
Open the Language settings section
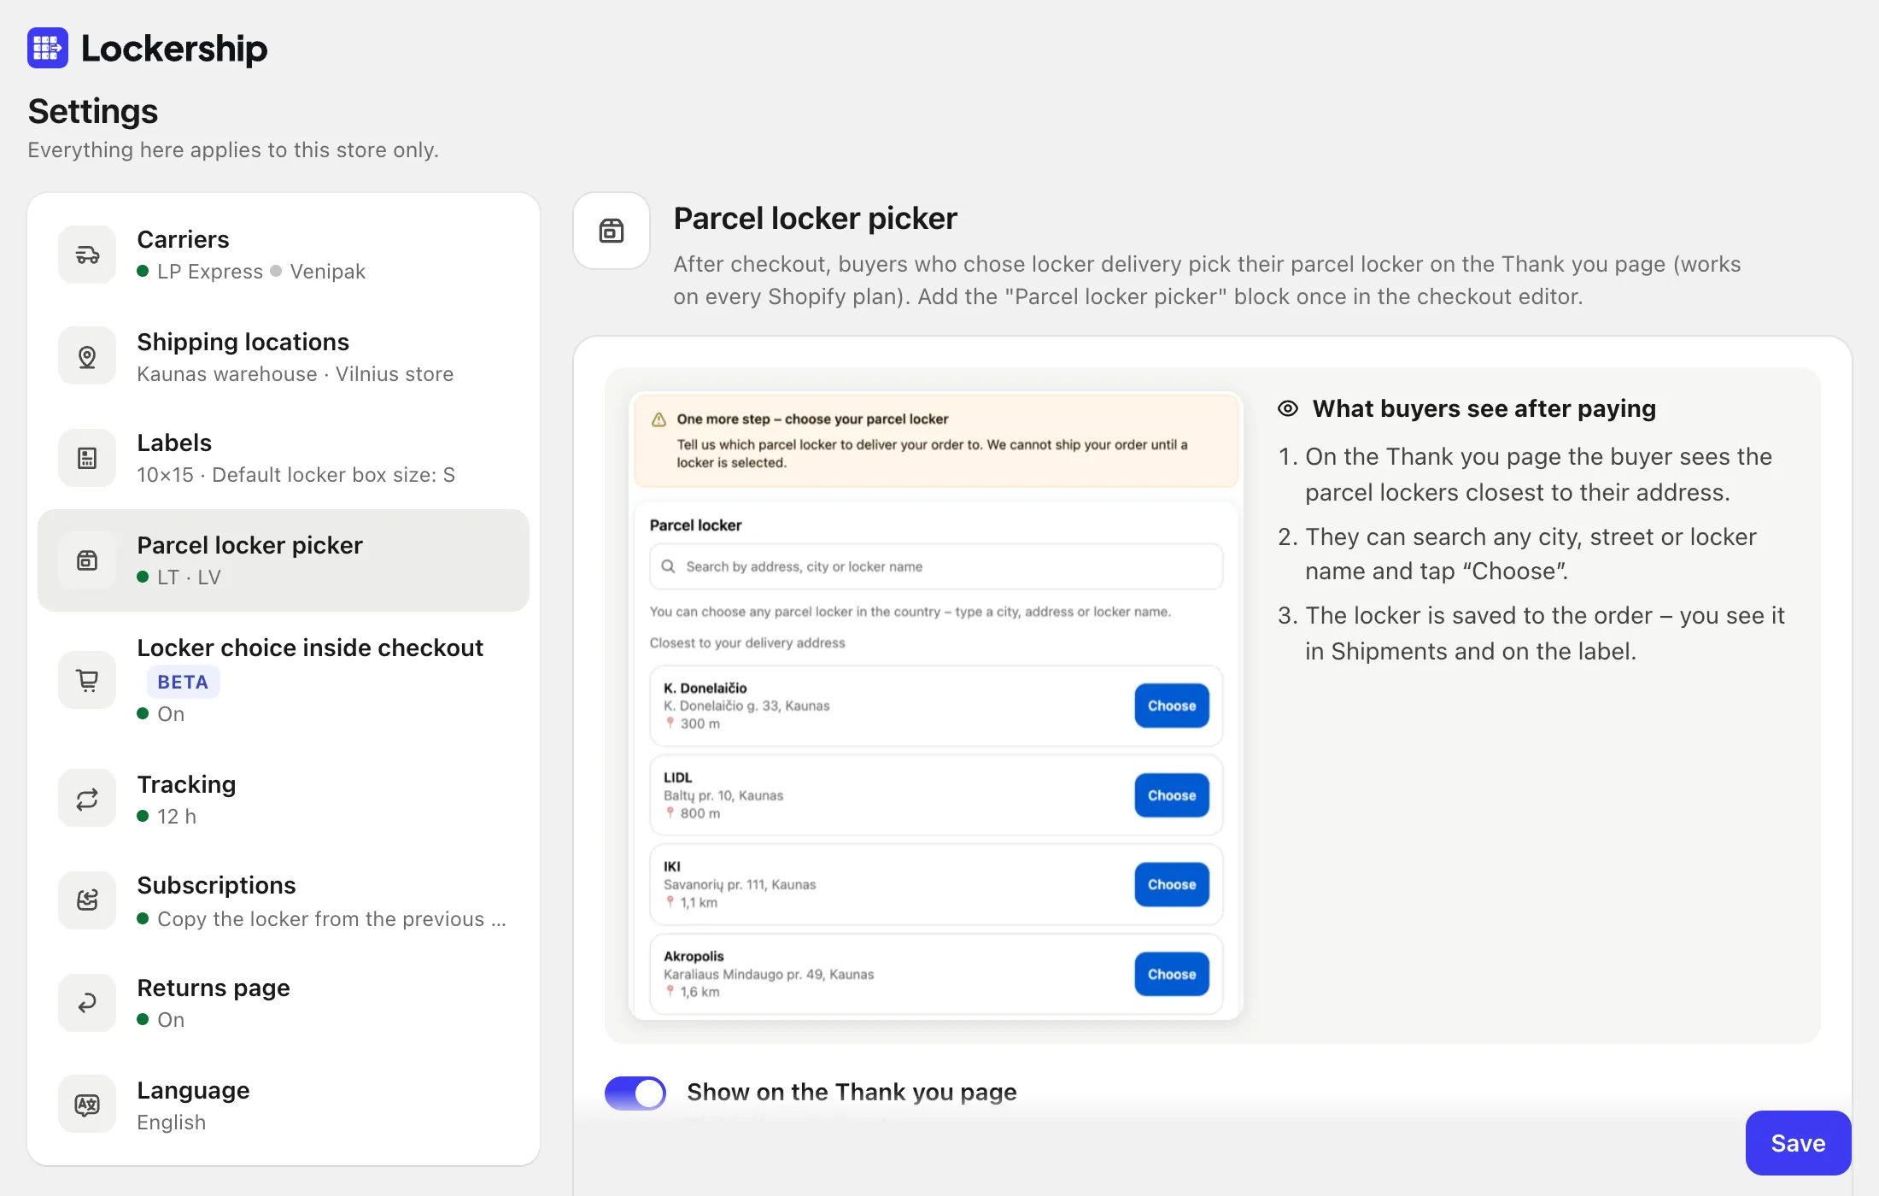click(284, 1105)
